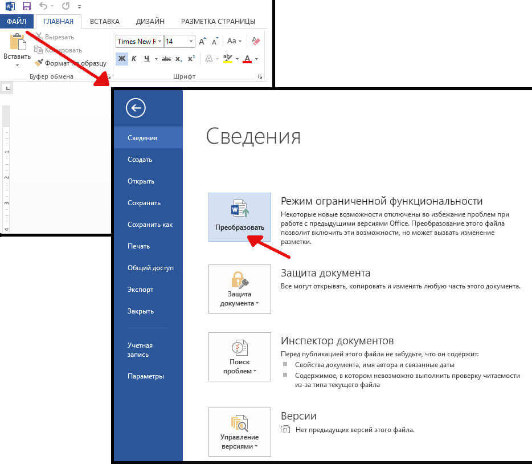
Task: Apply strikethrough text formatting
Action: [x=166, y=59]
